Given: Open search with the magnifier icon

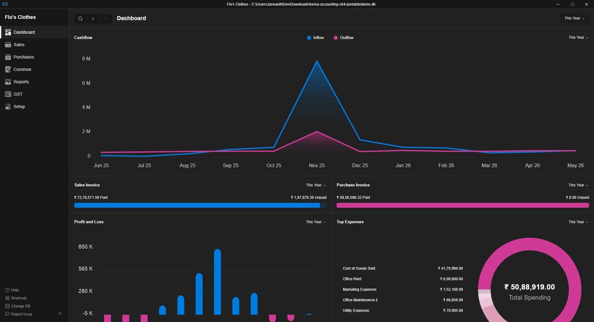Looking at the screenshot, I should click(80, 18).
